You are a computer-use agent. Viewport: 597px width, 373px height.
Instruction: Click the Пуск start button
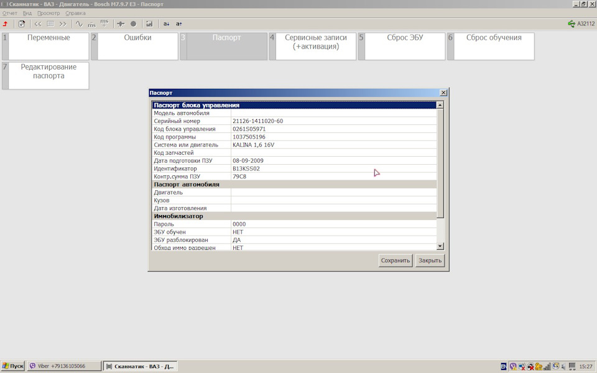[12, 366]
